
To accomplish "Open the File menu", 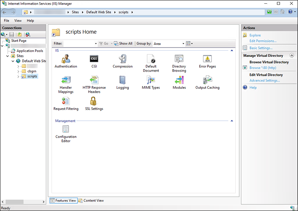I will coord(6,20).
